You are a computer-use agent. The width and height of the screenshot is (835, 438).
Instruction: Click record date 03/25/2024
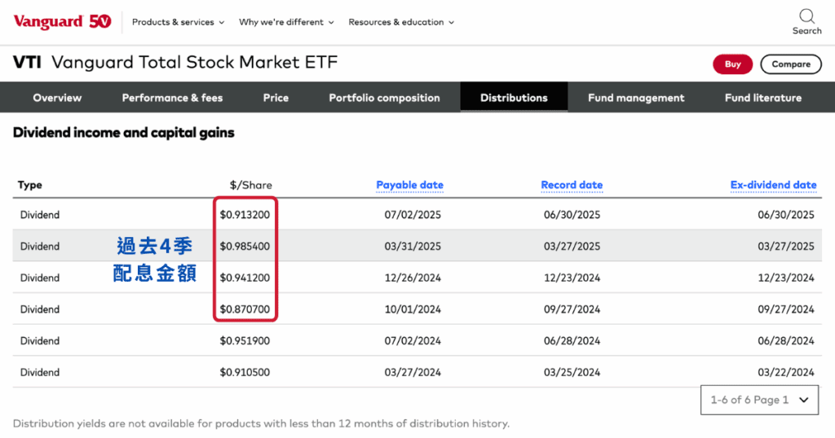pos(572,372)
